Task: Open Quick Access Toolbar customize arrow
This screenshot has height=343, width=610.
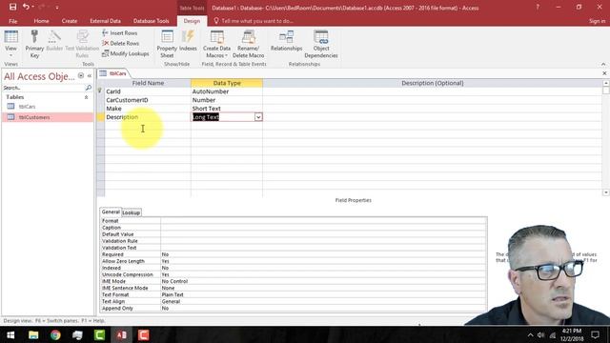Action: coord(57,8)
